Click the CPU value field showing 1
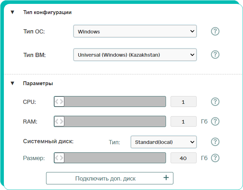This screenshot has height=190, width=243. 184,102
